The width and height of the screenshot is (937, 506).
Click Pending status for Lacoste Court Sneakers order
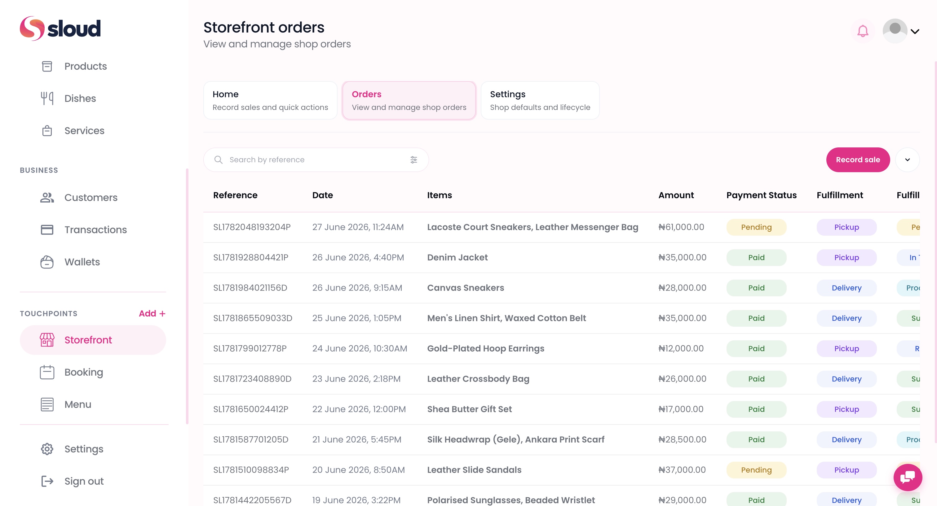click(756, 227)
